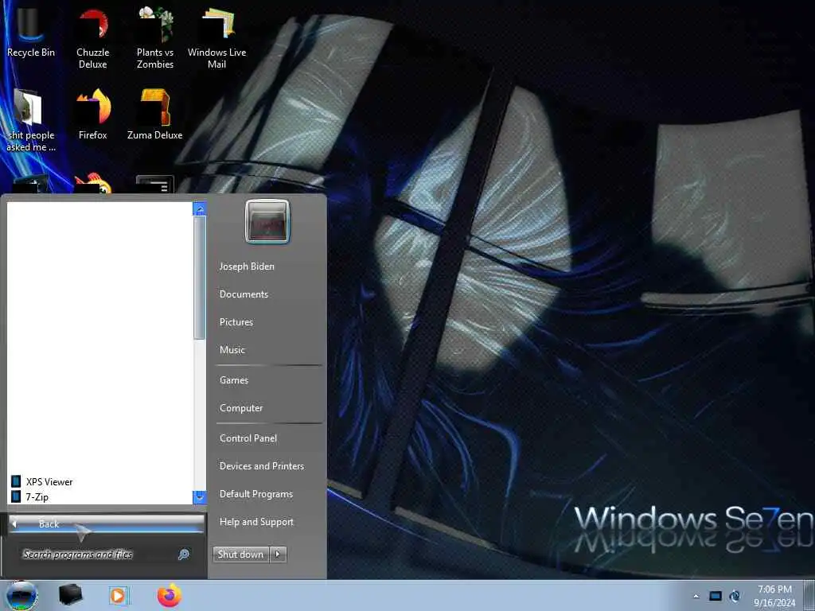Open Documents from the Start menu

tap(244, 294)
